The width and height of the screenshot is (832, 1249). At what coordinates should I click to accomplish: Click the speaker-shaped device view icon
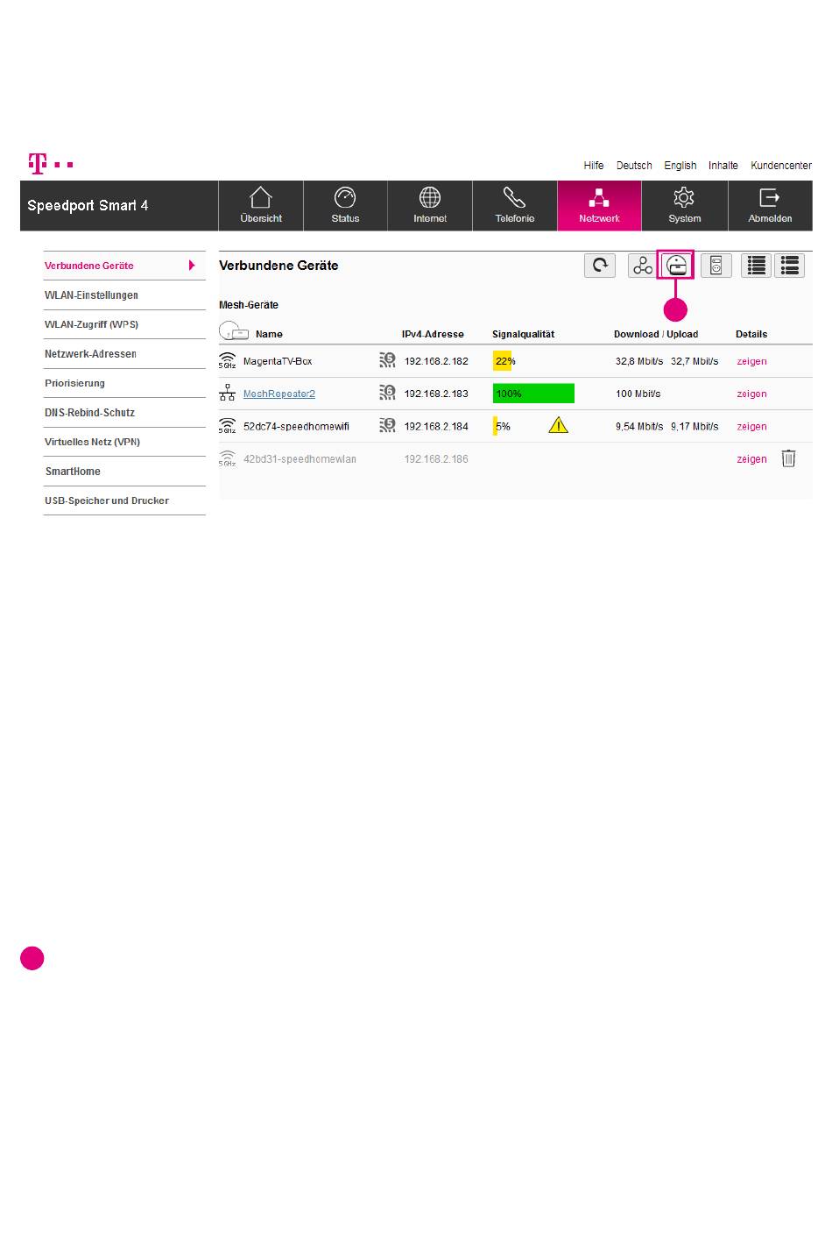pyautogui.click(x=716, y=266)
